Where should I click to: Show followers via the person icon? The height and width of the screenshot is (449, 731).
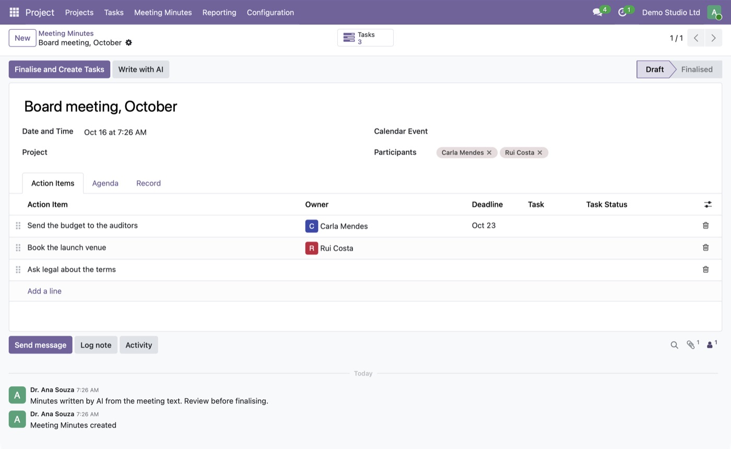710,345
